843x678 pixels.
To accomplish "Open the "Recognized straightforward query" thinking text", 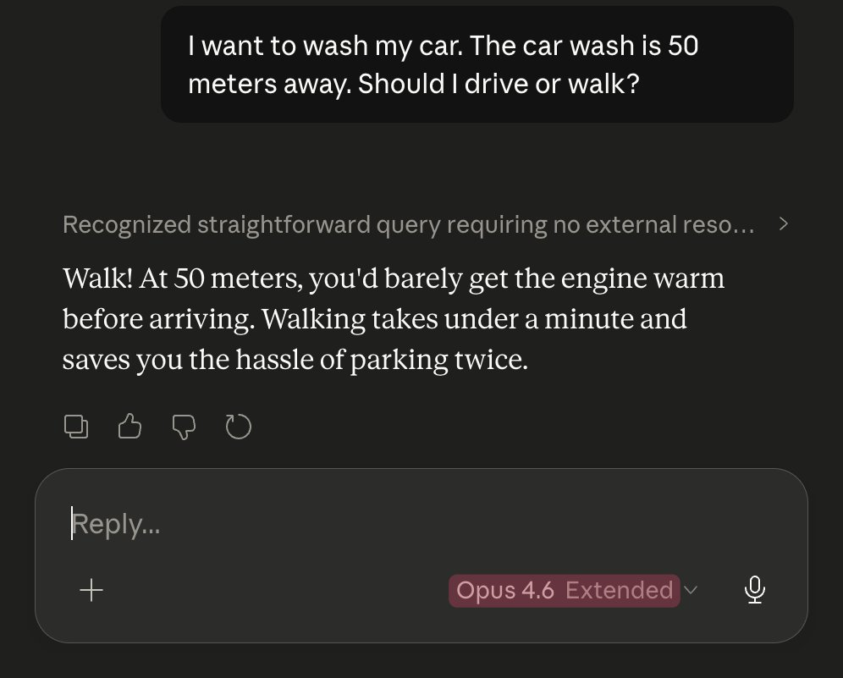I will point(408,224).
